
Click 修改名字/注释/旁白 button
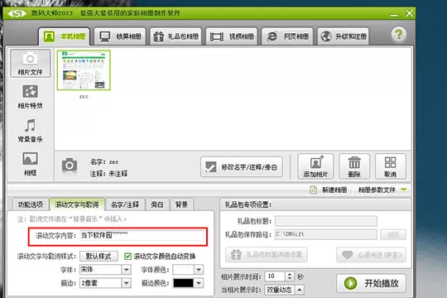[242, 167]
